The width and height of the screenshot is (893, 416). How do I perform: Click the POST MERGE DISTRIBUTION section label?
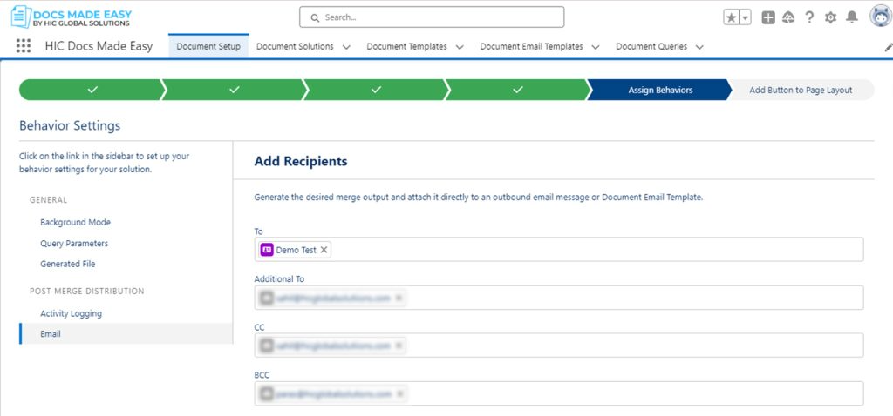click(x=87, y=291)
